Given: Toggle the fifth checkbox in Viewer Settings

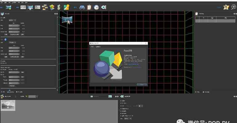Looking at the screenshot, I should tap(121, 111).
